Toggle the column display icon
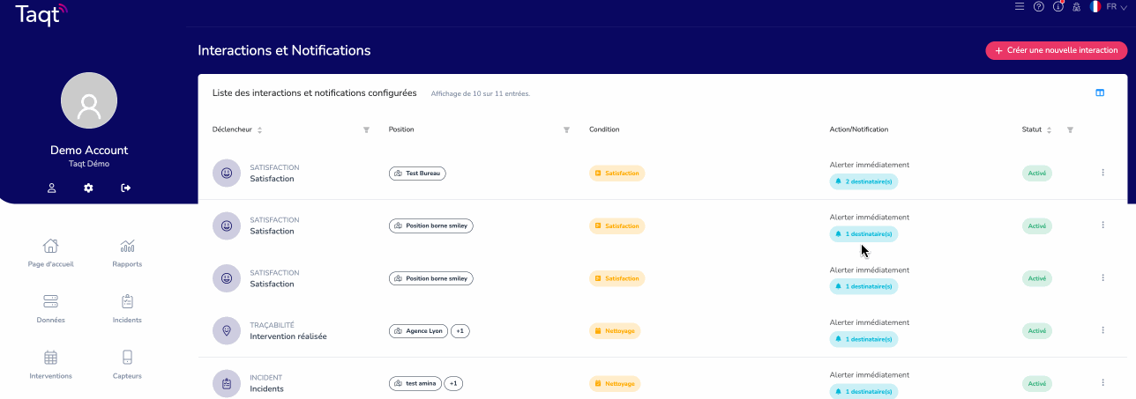Screen dimensions: 1136x399 1100,92
